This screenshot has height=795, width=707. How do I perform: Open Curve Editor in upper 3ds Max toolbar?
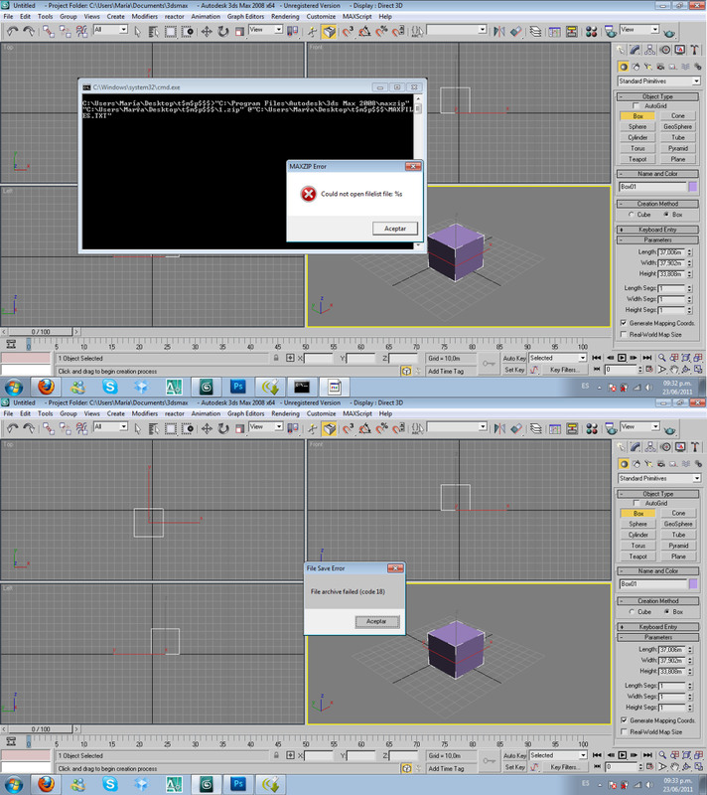pyautogui.click(x=554, y=32)
